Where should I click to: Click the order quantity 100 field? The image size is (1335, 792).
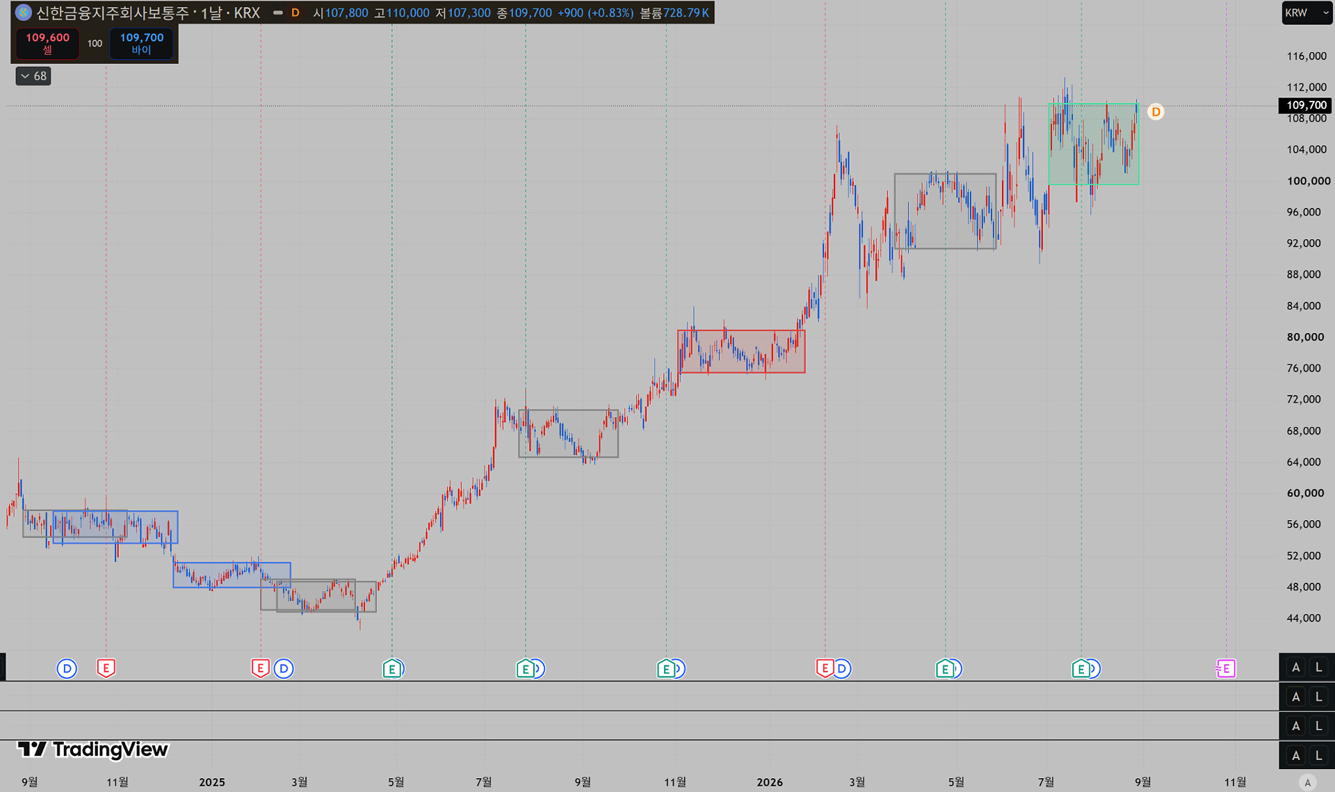[x=95, y=43]
